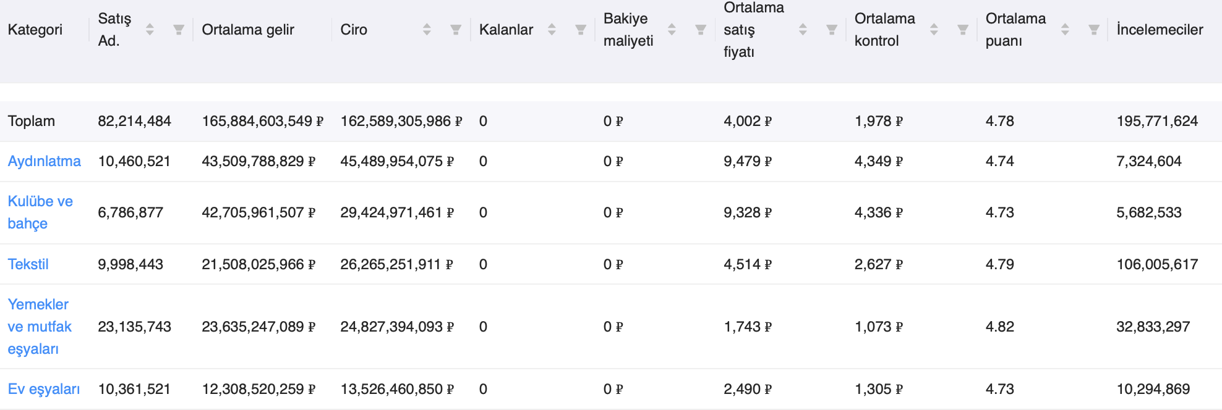The image size is (1222, 410).
Task: Sort table by Ciro column
Action: 427,30
